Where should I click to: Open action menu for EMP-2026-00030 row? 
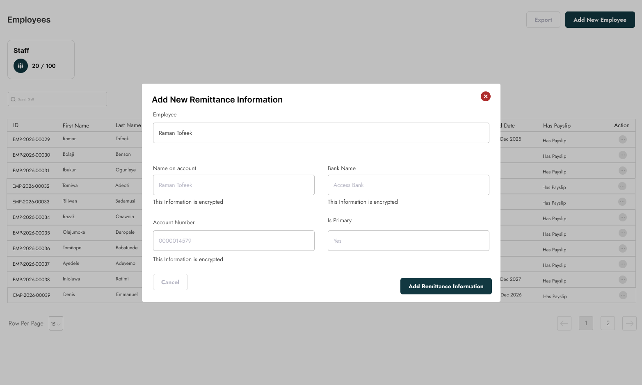(x=623, y=155)
